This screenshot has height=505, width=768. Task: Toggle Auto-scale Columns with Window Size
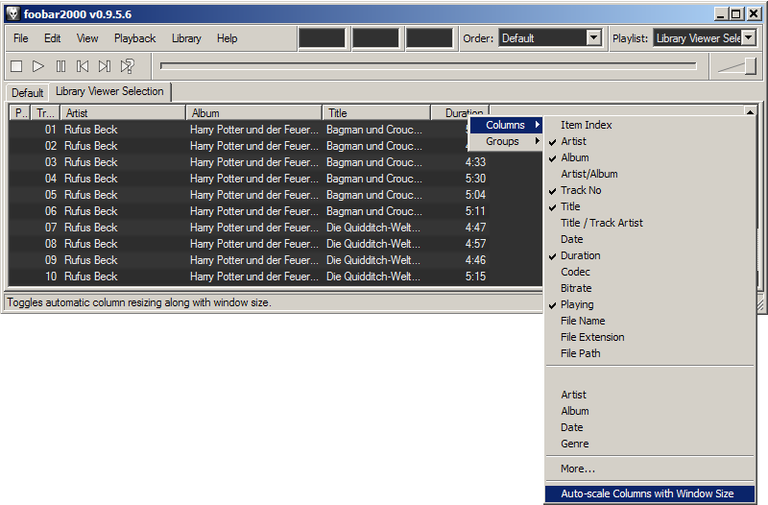pyautogui.click(x=650, y=493)
